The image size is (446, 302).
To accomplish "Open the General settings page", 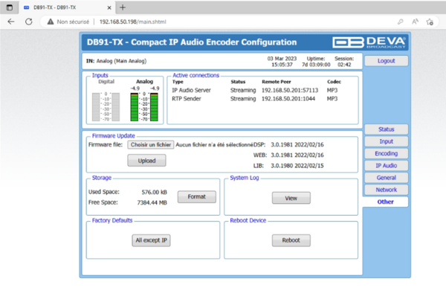I will (x=386, y=178).
